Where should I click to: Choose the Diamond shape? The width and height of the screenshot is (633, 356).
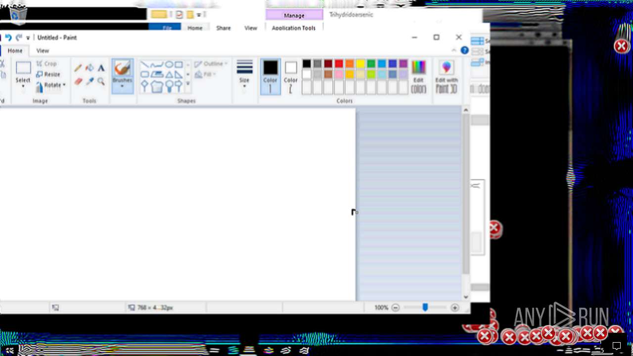point(145,86)
